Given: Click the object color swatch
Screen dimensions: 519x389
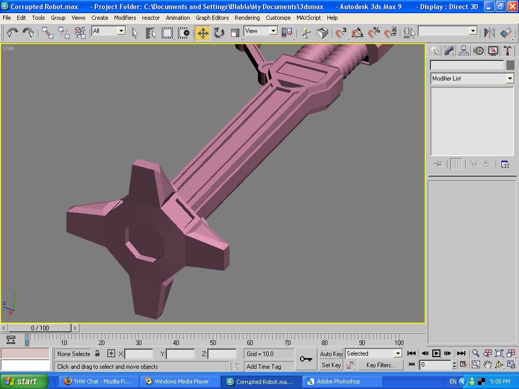Looking at the screenshot, I should (510, 65).
